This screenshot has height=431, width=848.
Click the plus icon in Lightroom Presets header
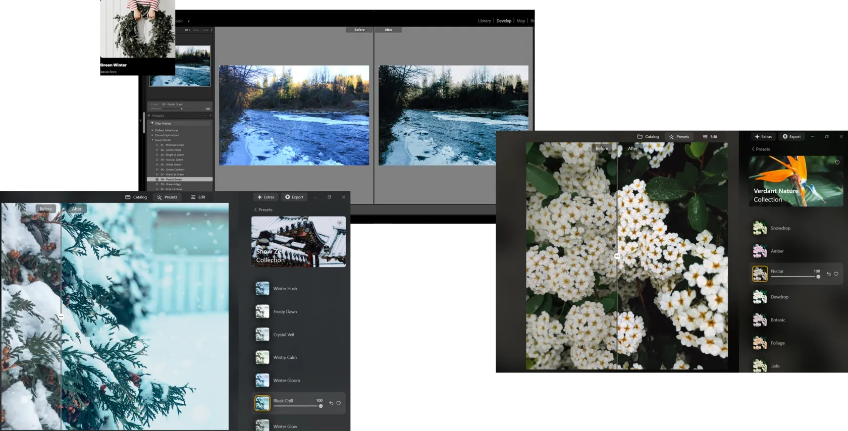[x=210, y=116]
